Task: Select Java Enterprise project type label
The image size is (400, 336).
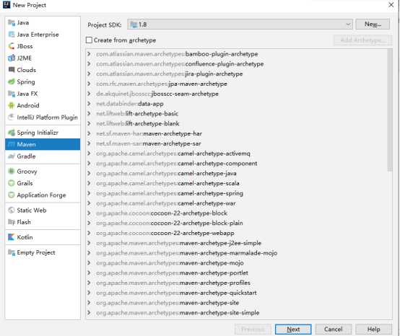Action: (x=38, y=35)
